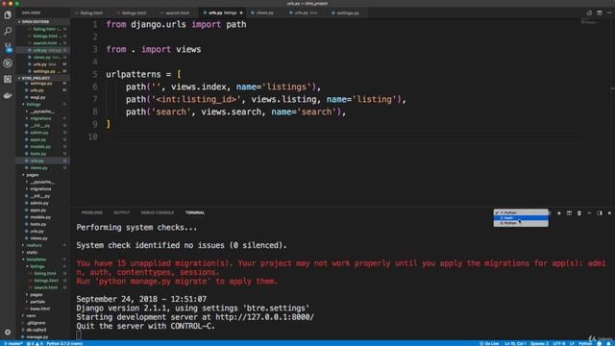
Task: Open the Search view in activity bar
Action: 8,31
